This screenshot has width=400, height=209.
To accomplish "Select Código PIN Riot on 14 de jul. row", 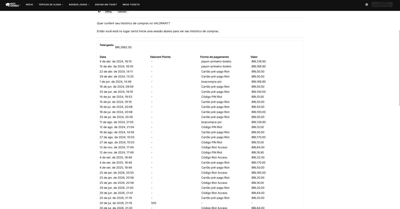I will 212,97.
